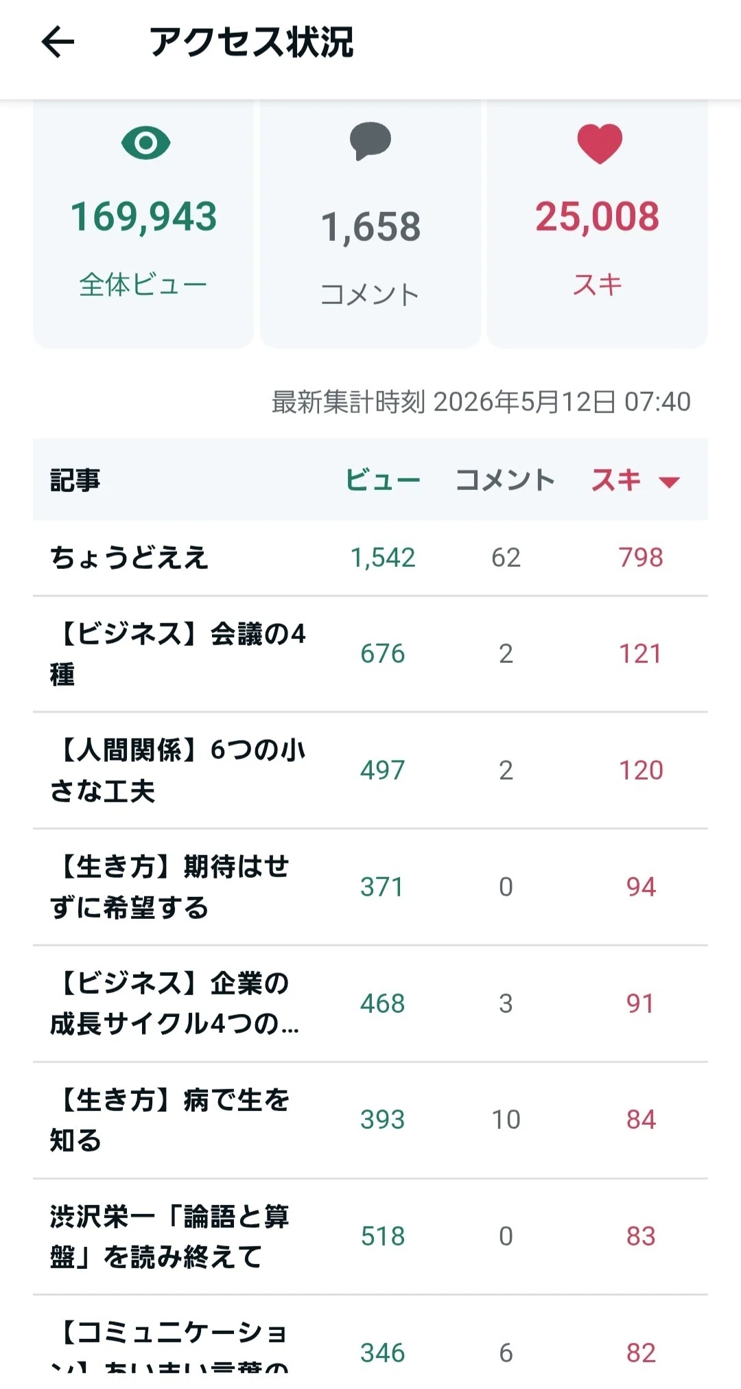Screen dimensions: 741x1389
Task: Open the partially visible コミュニケーション article
Action: (370, 1335)
